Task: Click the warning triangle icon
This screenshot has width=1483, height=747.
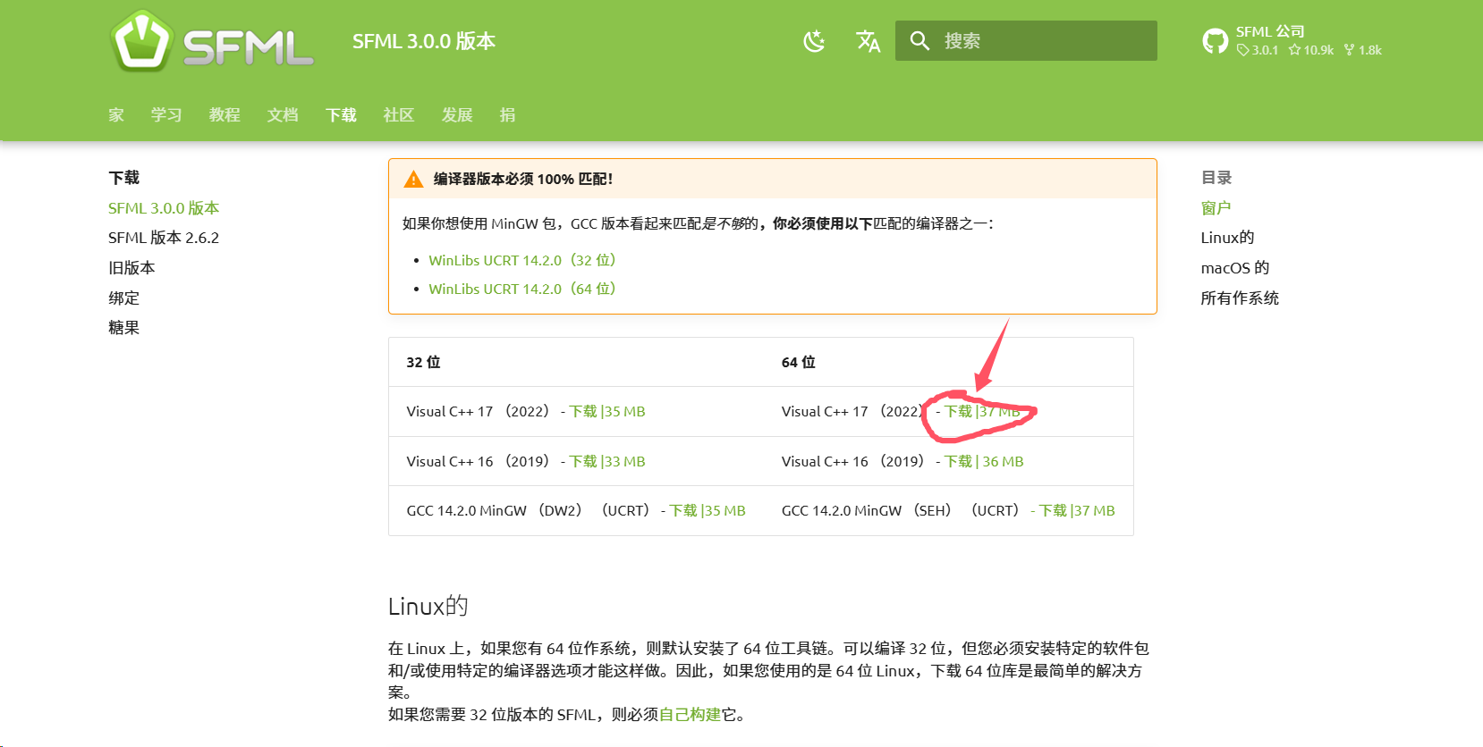Action: pos(413,180)
